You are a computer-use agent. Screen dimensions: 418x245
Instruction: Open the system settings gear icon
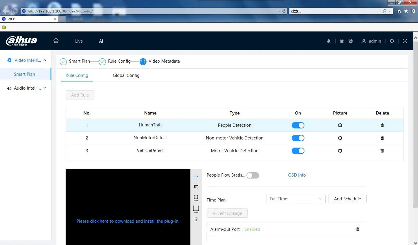pos(392,41)
